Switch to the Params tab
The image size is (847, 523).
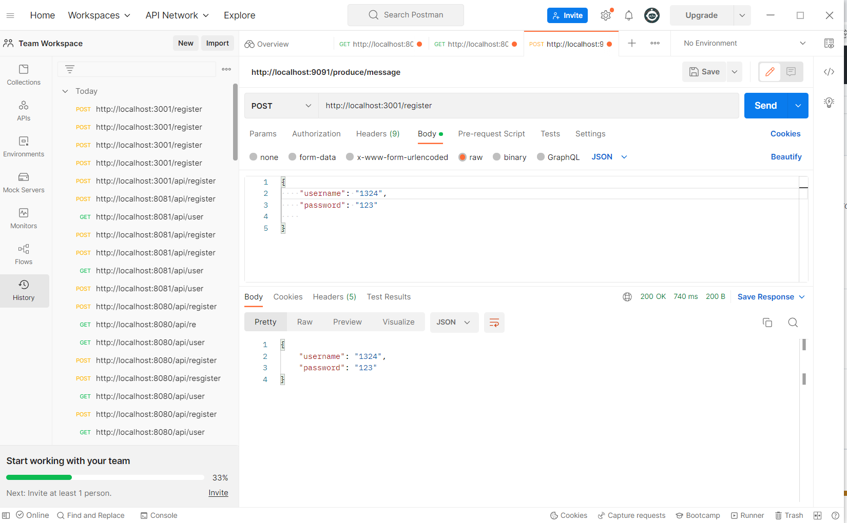[x=263, y=134]
